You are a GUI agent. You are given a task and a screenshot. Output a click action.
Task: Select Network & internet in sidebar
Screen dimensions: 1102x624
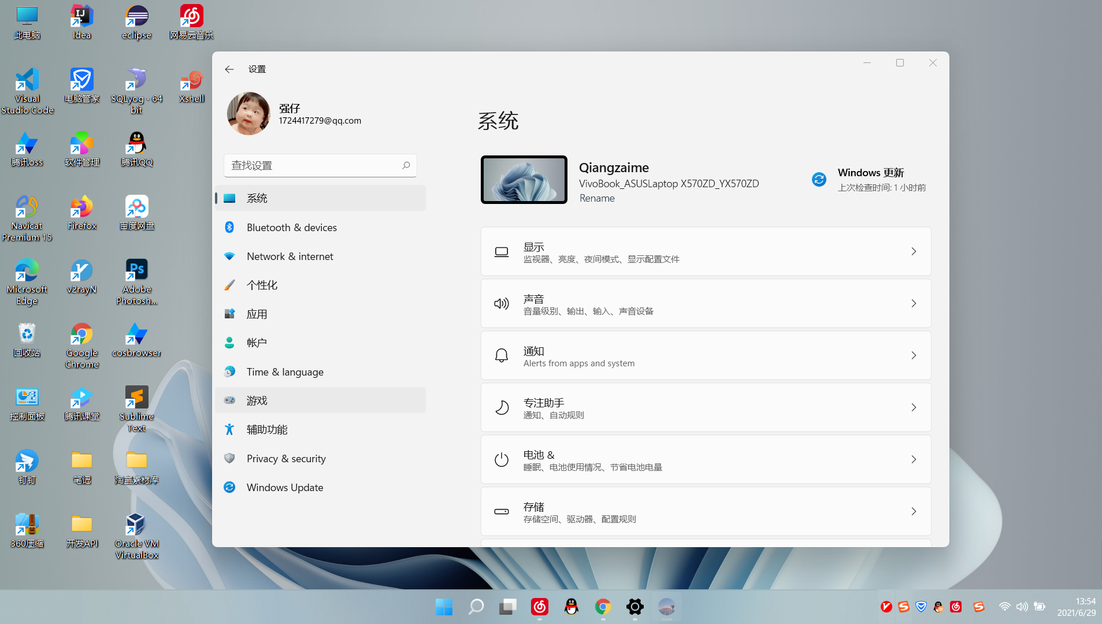290,257
